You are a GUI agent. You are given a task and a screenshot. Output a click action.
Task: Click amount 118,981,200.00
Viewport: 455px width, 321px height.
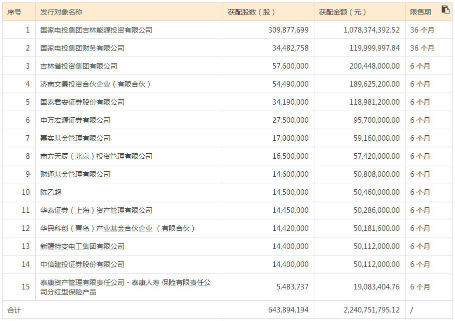[374, 102]
